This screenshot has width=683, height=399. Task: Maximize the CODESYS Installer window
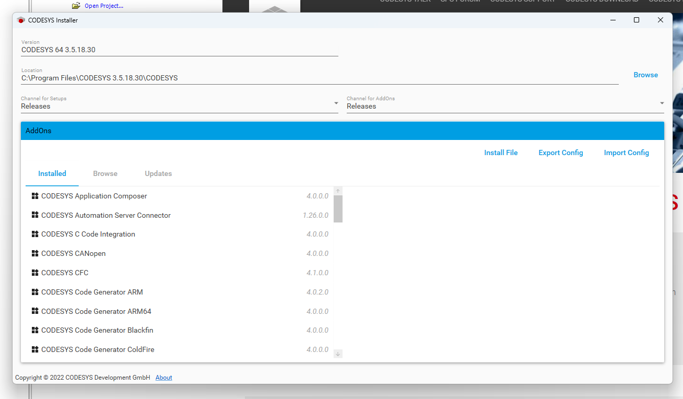tap(637, 20)
